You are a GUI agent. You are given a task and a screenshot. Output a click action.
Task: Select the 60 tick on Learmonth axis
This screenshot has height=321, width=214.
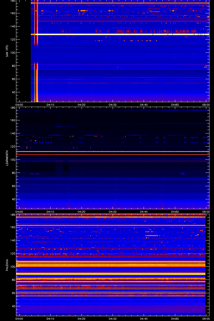coord(13,186)
